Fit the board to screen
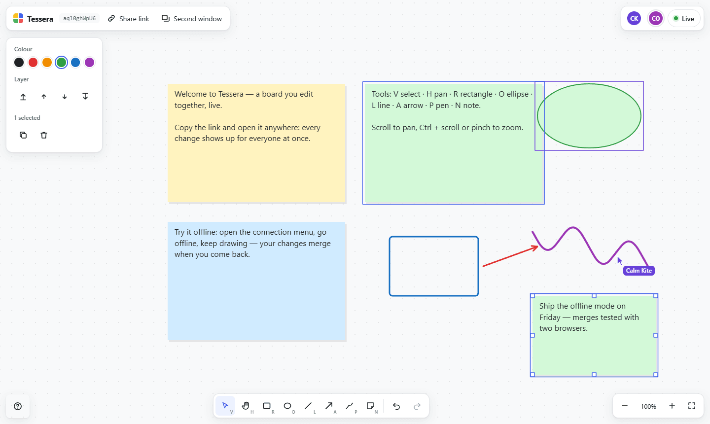Screen dimensions: 710x424 692,406
